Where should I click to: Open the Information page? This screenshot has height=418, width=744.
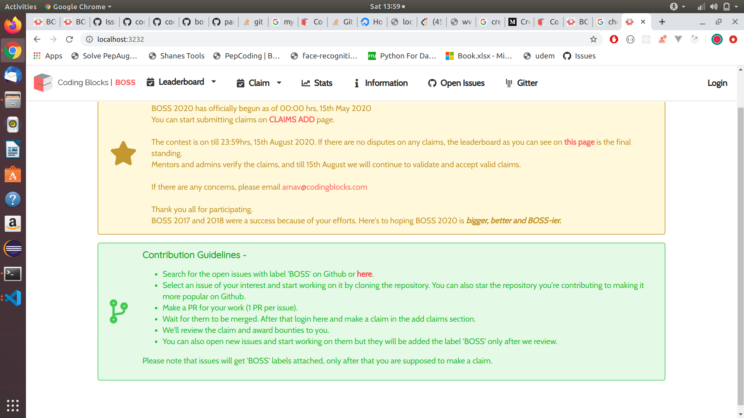tap(381, 83)
